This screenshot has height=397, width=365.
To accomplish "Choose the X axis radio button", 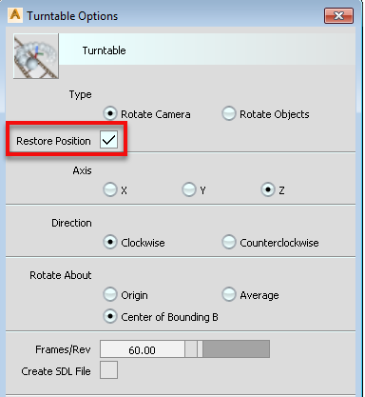I will pos(110,189).
